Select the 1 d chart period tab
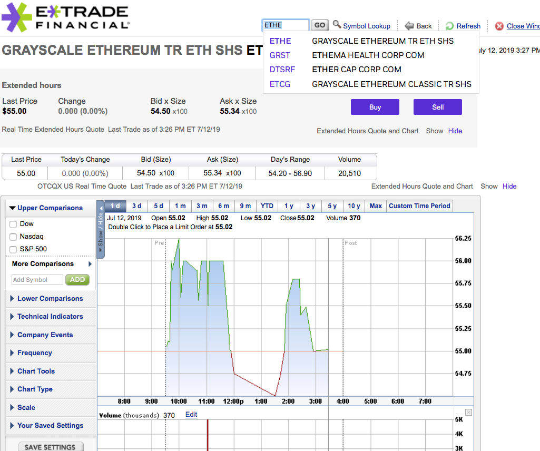The width and height of the screenshot is (540, 451). tap(115, 205)
